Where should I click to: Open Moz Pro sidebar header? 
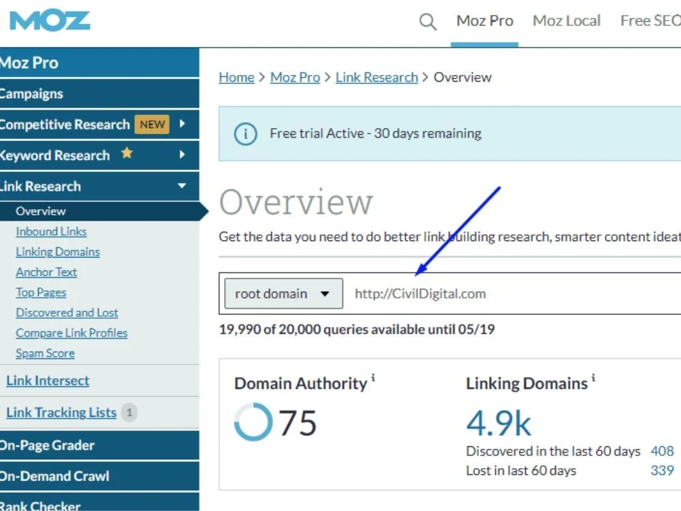[x=99, y=63]
